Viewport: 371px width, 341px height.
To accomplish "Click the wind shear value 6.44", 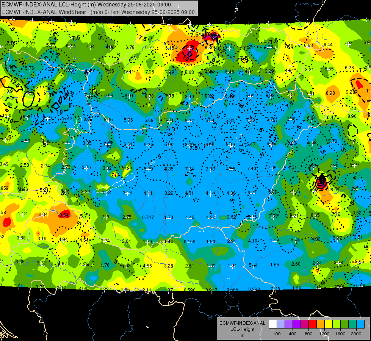I will pos(328,44).
